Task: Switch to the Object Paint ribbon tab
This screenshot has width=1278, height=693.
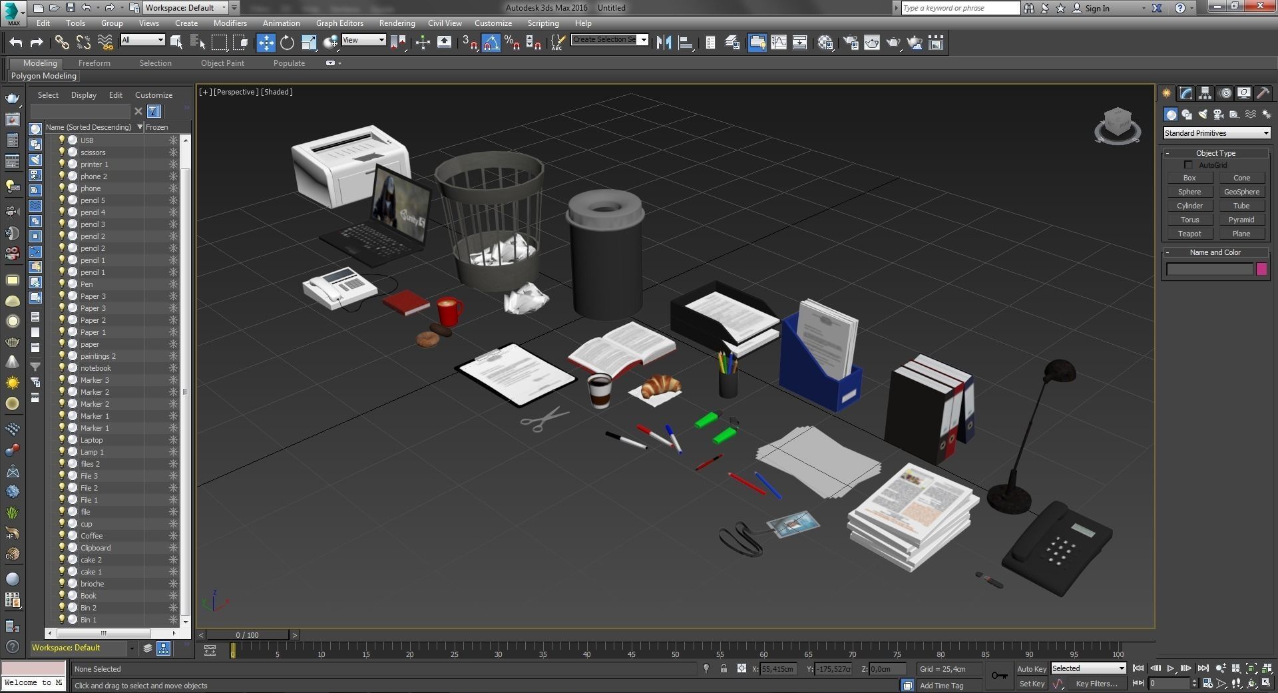Action: (x=222, y=63)
